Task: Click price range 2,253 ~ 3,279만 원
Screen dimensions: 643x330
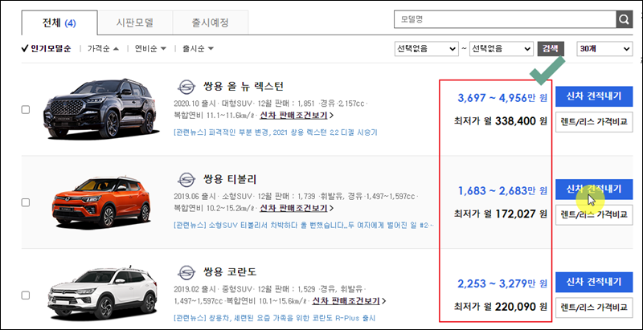Action: coord(503,283)
